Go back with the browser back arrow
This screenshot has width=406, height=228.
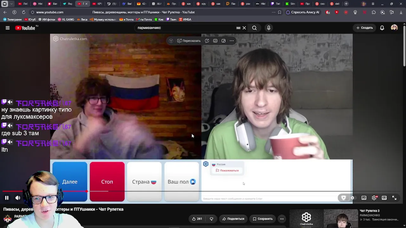5,12
